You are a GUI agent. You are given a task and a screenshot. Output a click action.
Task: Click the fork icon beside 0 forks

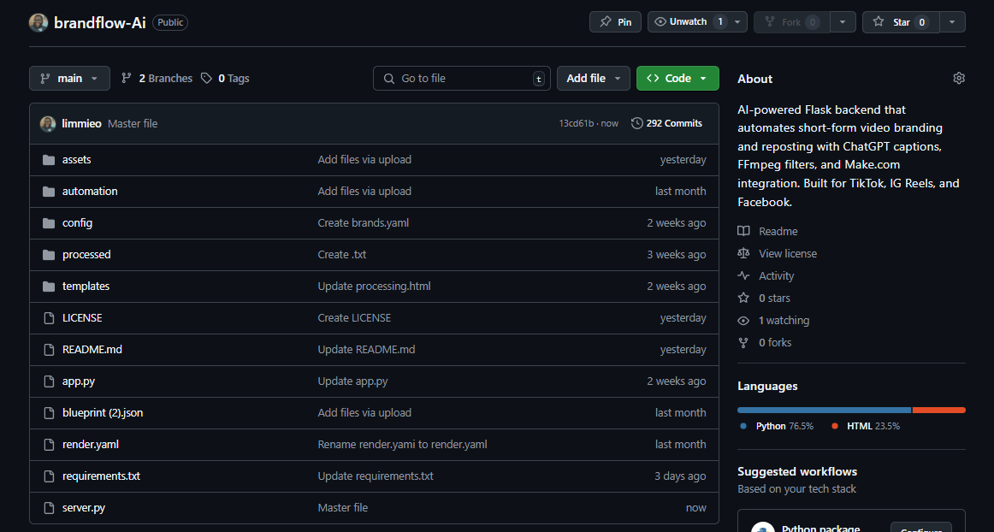click(743, 342)
